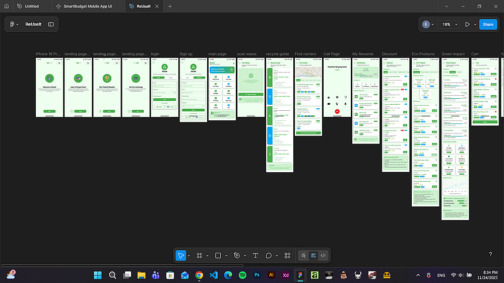Viewport: 504px width, 283px height.
Task: Switch to Draw mode toggle
Action: (x=303, y=255)
